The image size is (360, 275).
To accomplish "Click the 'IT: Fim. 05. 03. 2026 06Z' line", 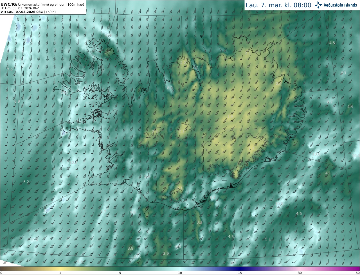I will click(x=20, y=8).
